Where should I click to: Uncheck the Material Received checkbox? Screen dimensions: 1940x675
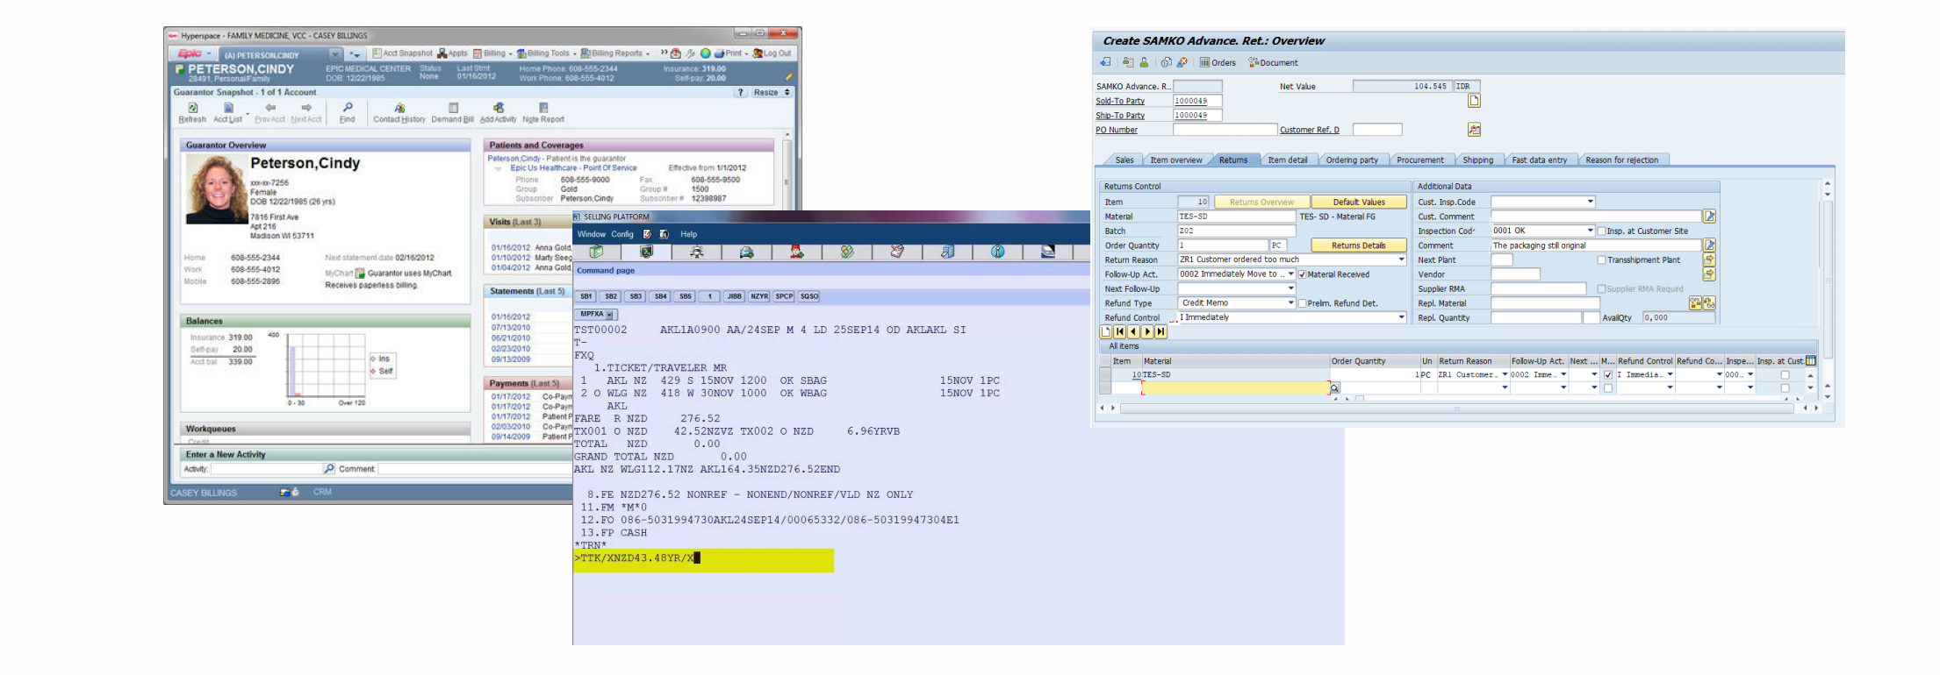1303,274
